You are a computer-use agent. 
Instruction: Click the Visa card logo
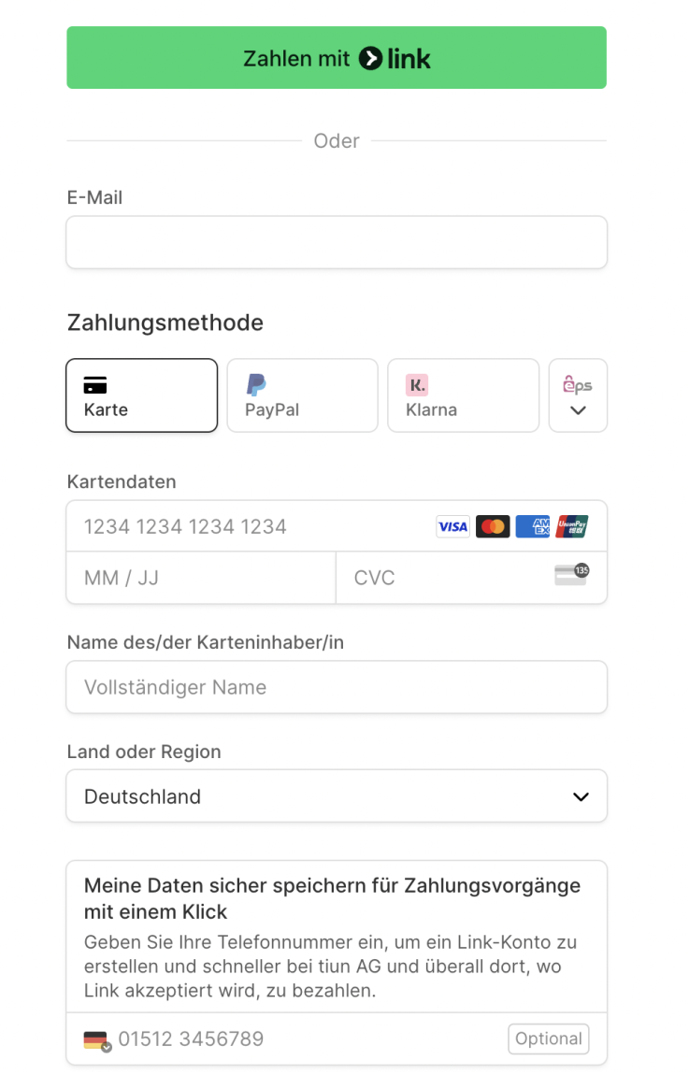tap(452, 526)
